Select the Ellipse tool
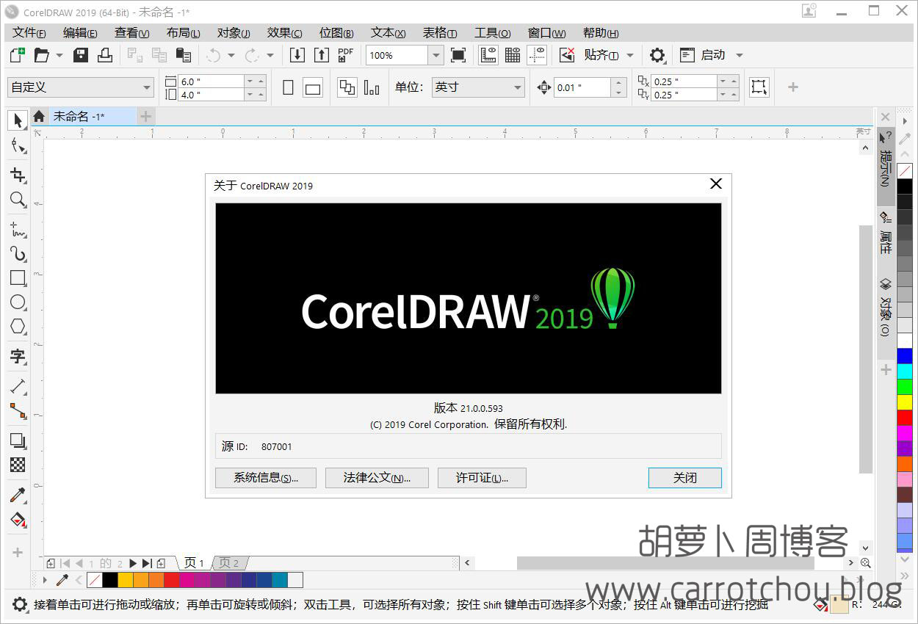The image size is (918, 624). 18,302
